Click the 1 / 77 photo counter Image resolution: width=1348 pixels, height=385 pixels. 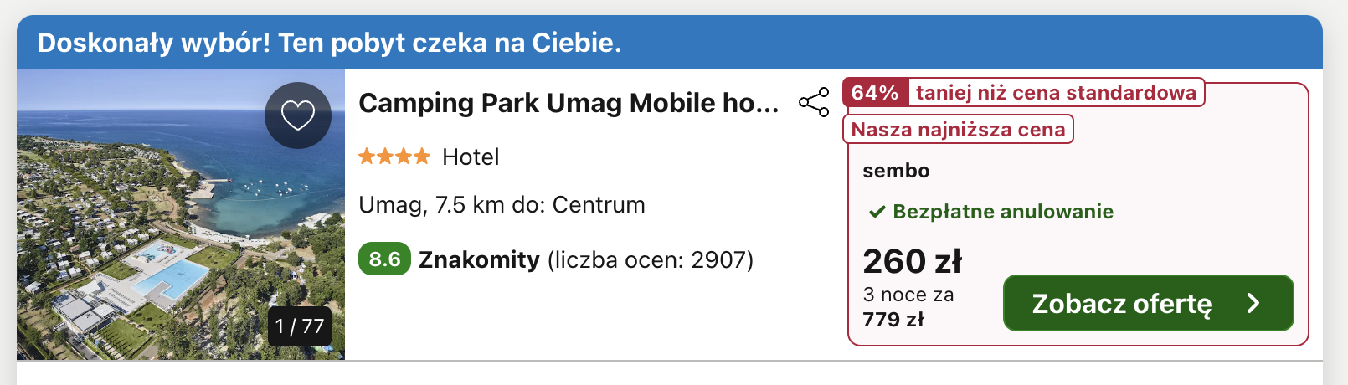pyautogui.click(x=300, y=326)
